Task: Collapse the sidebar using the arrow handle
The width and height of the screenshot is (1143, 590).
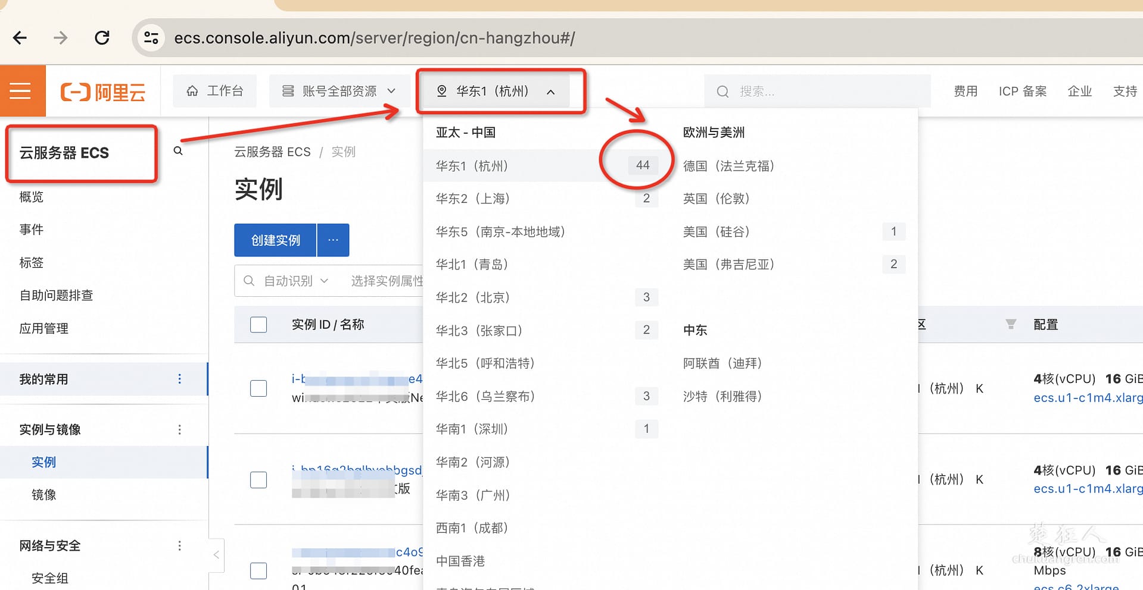Action: click(216, 555)
